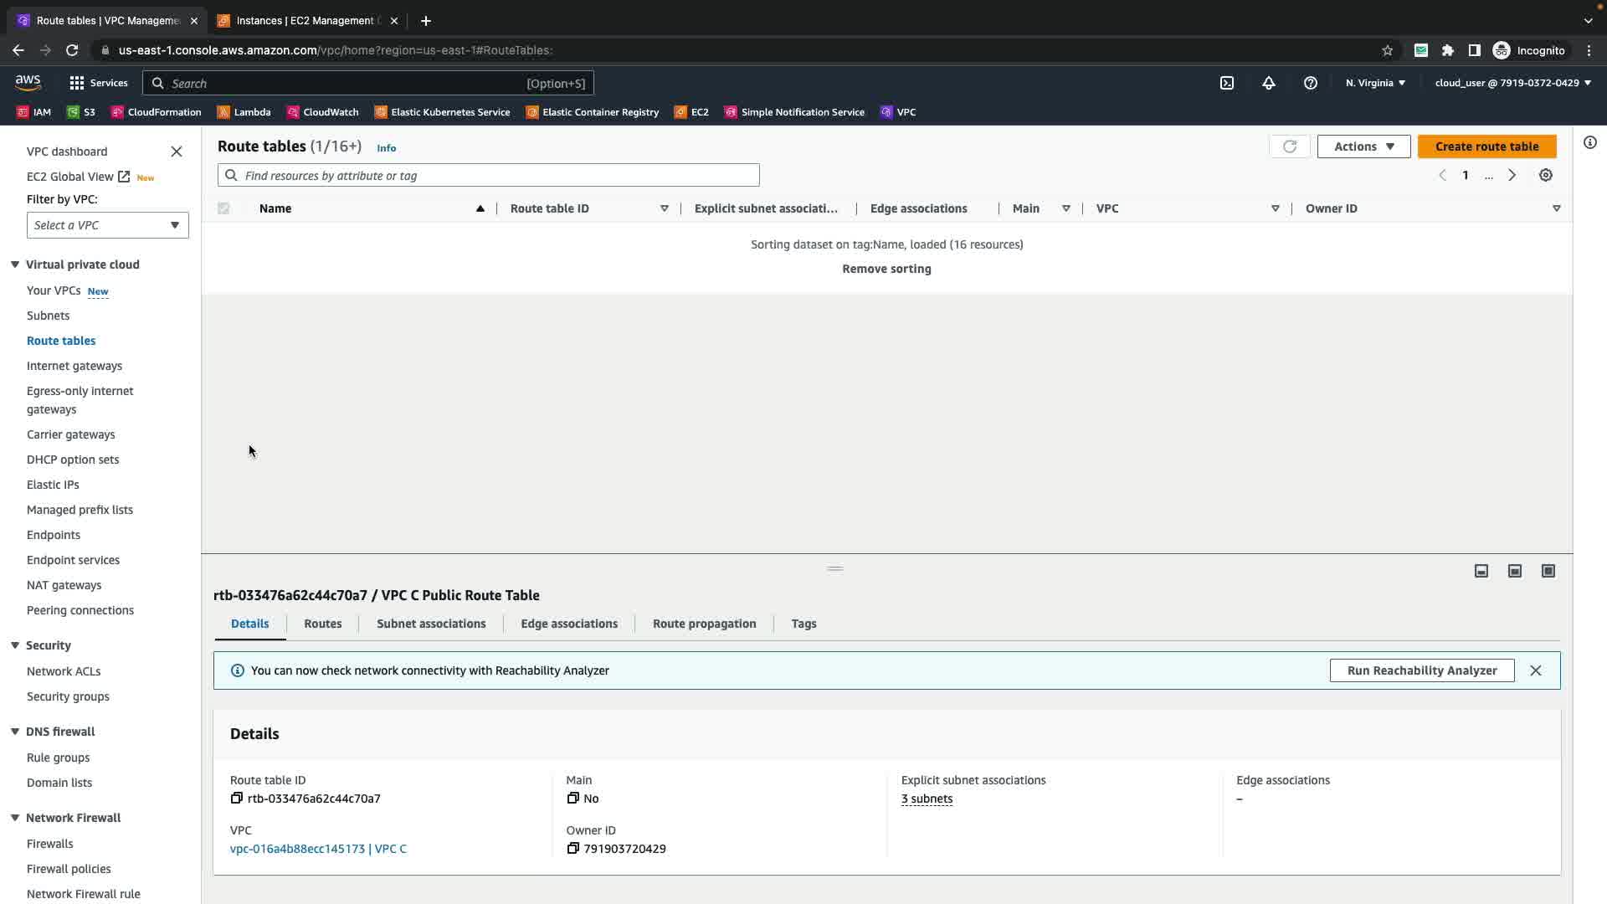Switch to the Subnet associations tab
The height and width of the screenshot is (904, 1607).
[x=430, y=624]
